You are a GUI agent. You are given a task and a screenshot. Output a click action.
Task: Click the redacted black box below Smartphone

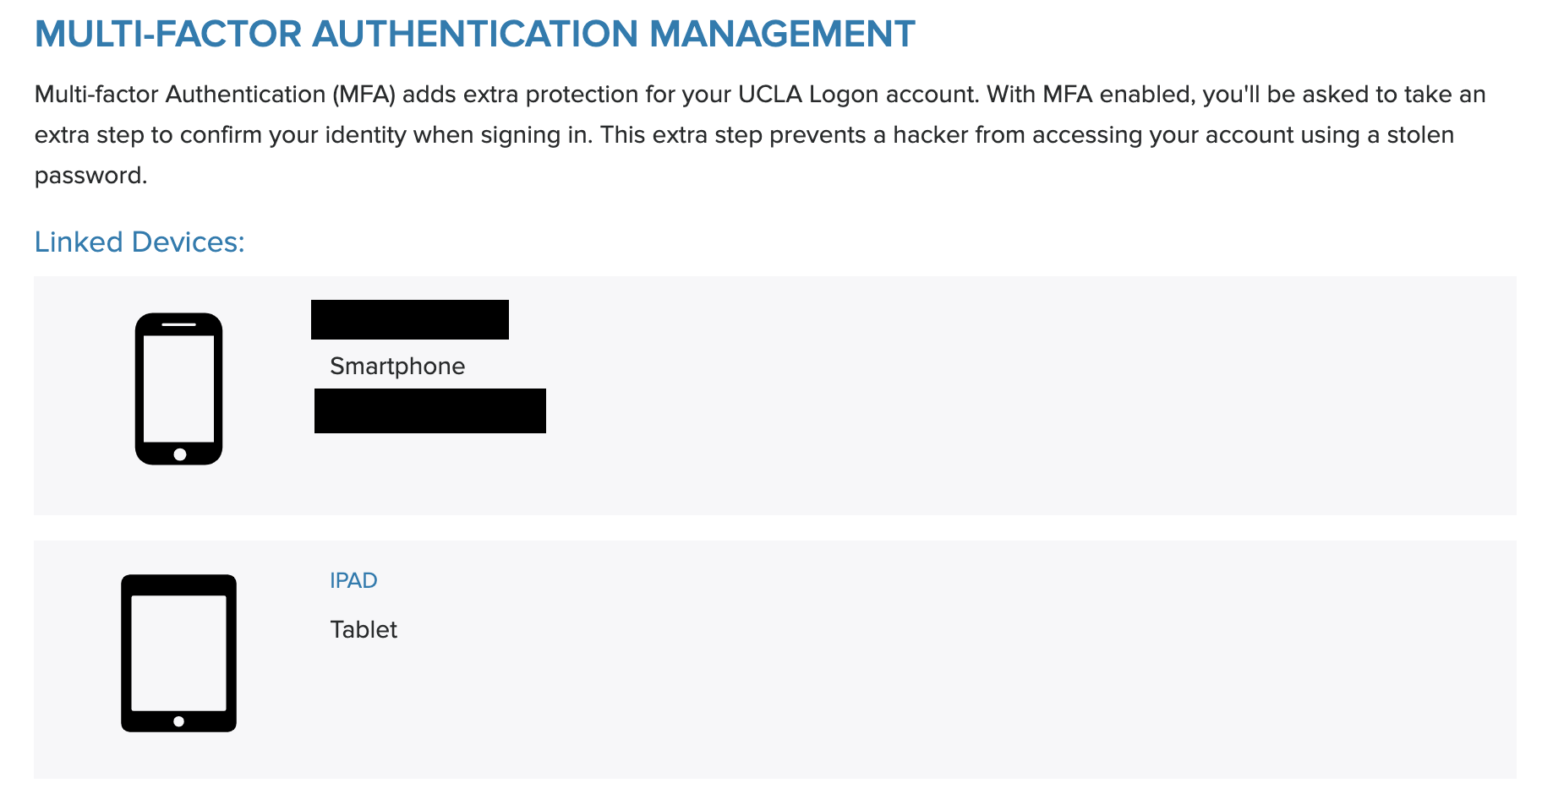click(430, 411)
